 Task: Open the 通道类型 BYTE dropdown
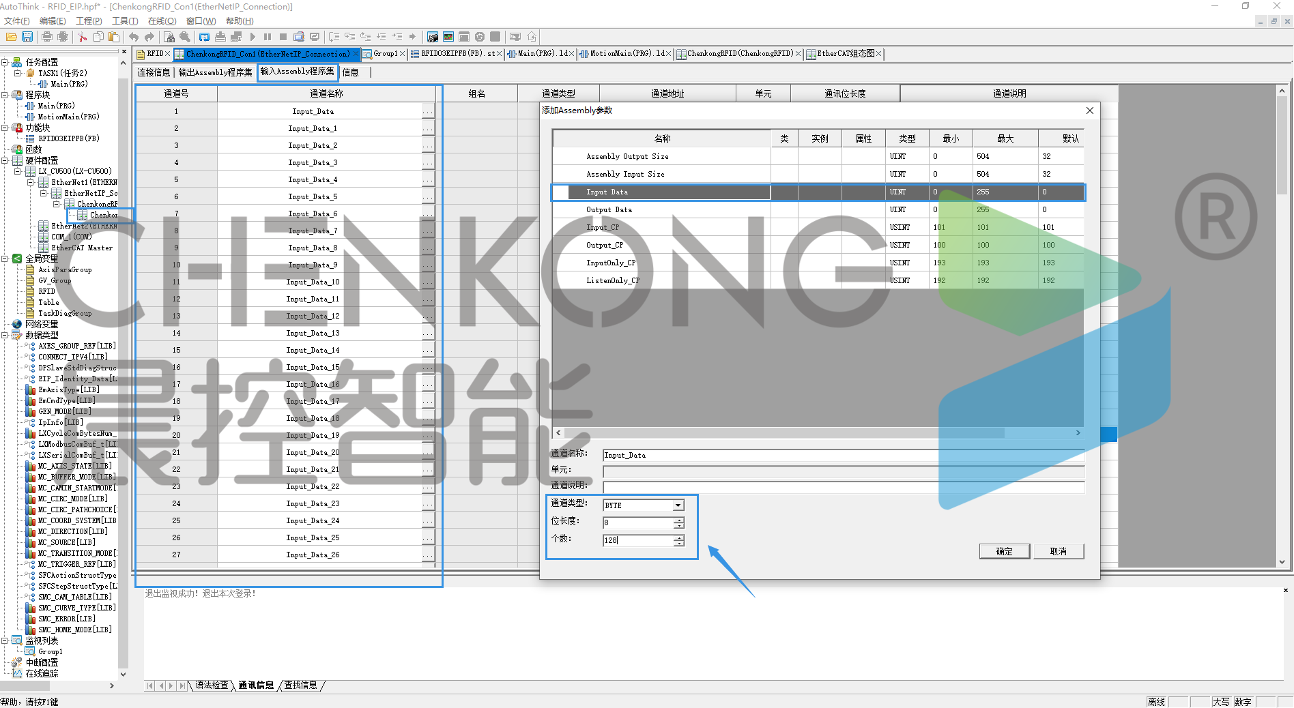678,505
